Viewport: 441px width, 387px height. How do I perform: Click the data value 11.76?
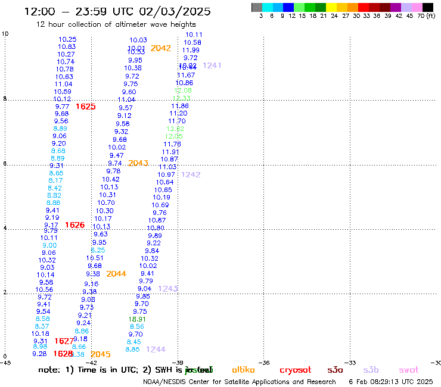click(x=172, y=144)
